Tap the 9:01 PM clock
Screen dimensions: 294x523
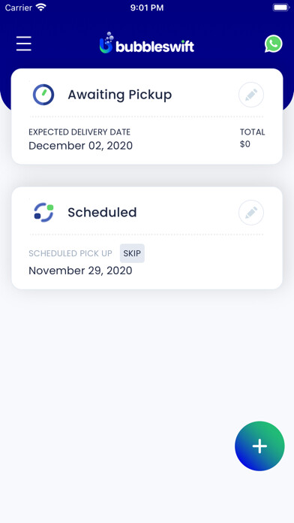[147, 8]
